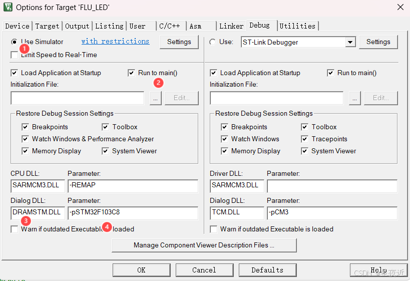Browse for debugger initialization file
The width and height of the screenshot is (410, 281).
(x=355, y=98)
